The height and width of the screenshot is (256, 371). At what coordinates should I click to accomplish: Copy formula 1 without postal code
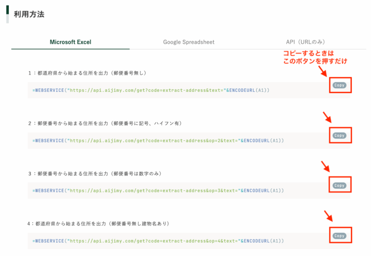pos(339,85)
